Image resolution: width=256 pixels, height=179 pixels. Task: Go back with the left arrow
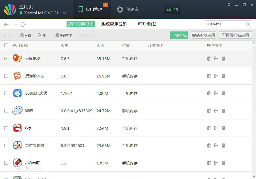coord(6,25)
